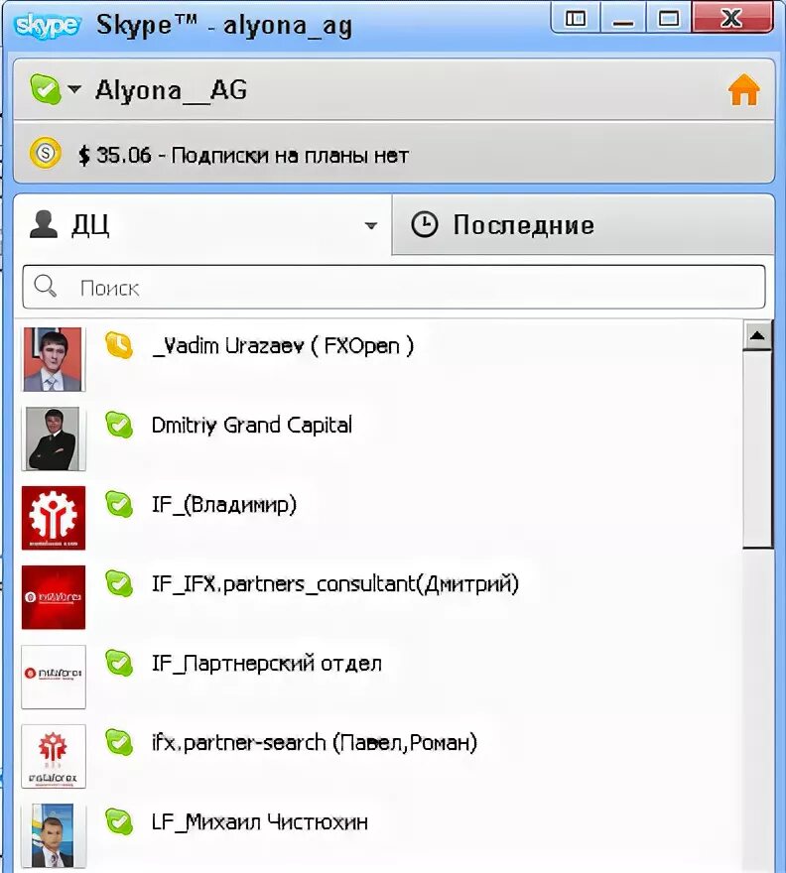Click the Alyona__AG profile name
The height and width of the screenshot is (873, 786).
(x=171, y=89)
